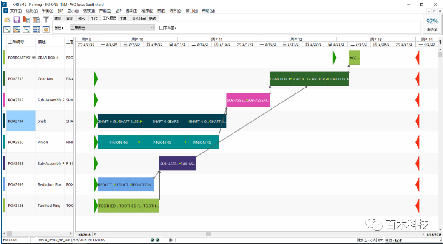Click the funnel filter icon
The height and width of the screenshot is (244, 443).
tap(46, 20)
